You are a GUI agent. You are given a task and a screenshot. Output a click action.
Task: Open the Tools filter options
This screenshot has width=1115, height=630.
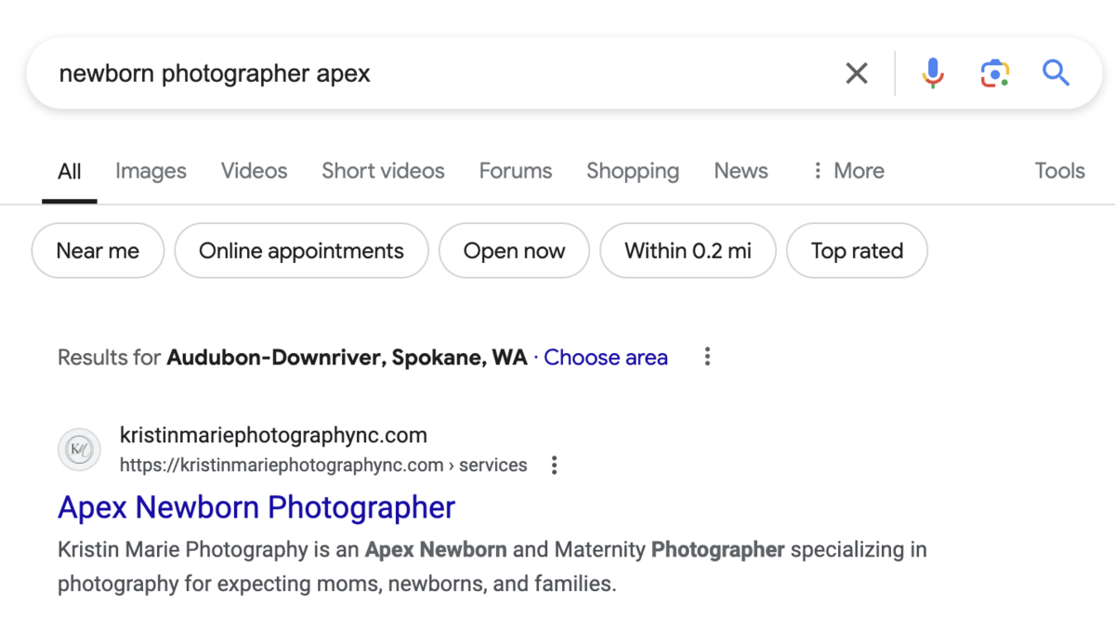pyautogui.click(x=1059, y=171)
